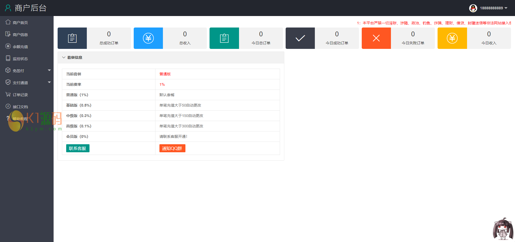Open the account dropdown 18888888889
The width and height of the screenshot is (515, 242).
click(493, 8)
